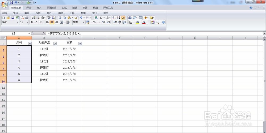266x133 pixels.
Task: Click the Office round button
Action: (4, 4)
